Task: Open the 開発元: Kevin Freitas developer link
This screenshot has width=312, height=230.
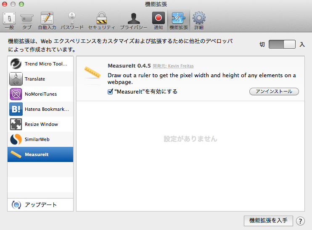Action: pyautogui.click(x=173, y=66)
